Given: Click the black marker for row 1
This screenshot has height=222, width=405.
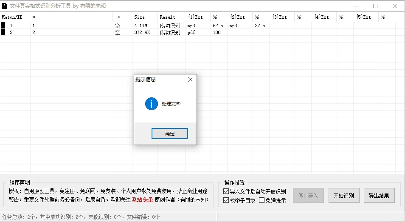Looking at the screenshot, I should pos(3,26).
